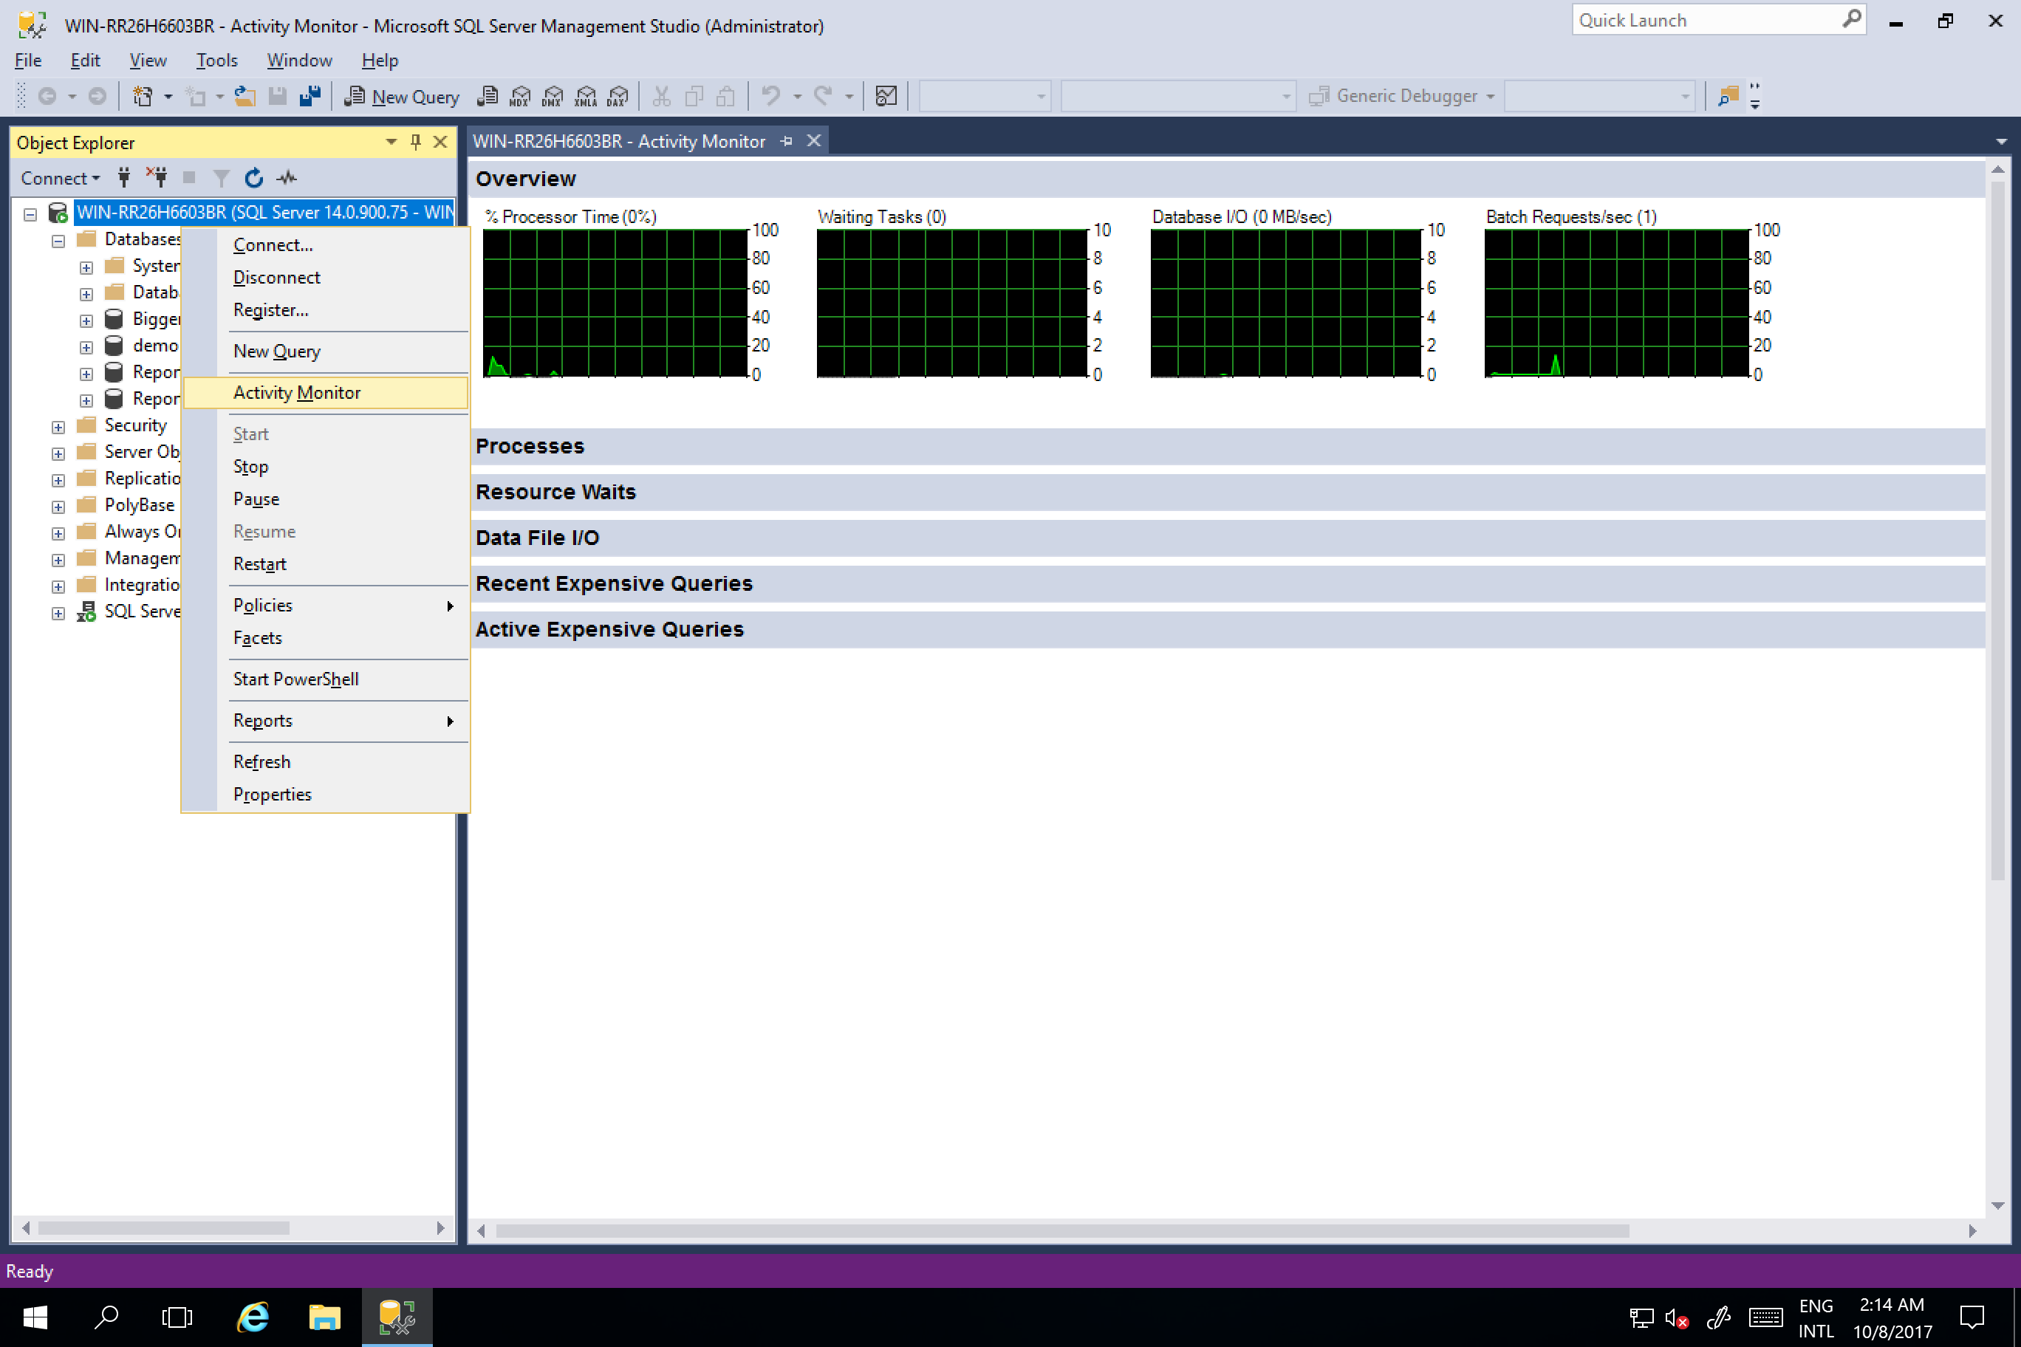Expand the demo database node
The image size is (2021, 1347).
click(86, 347)
